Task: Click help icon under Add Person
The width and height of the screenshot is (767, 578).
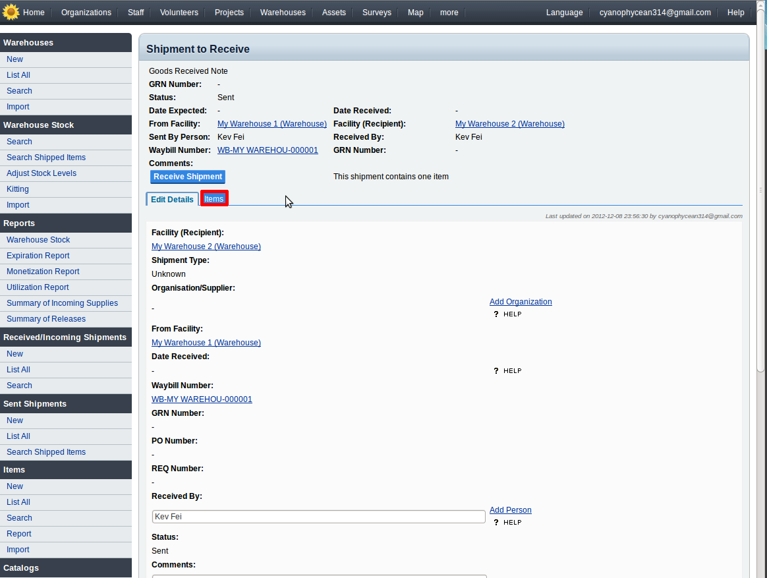Action: 507,523
